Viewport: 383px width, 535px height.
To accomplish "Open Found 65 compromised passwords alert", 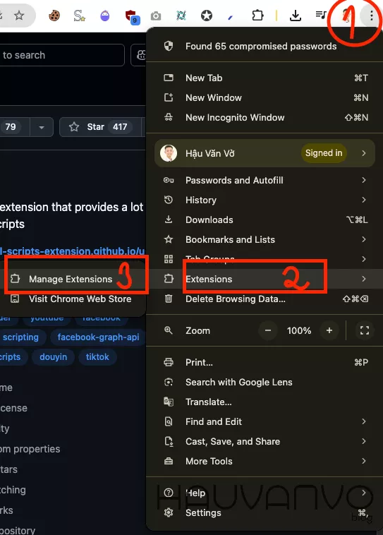I will [265, 47].
